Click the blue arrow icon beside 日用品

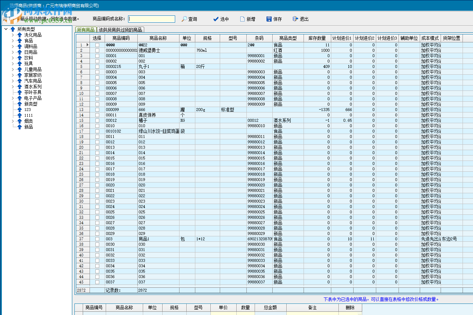pyautogui.click(x=19, y=52)
